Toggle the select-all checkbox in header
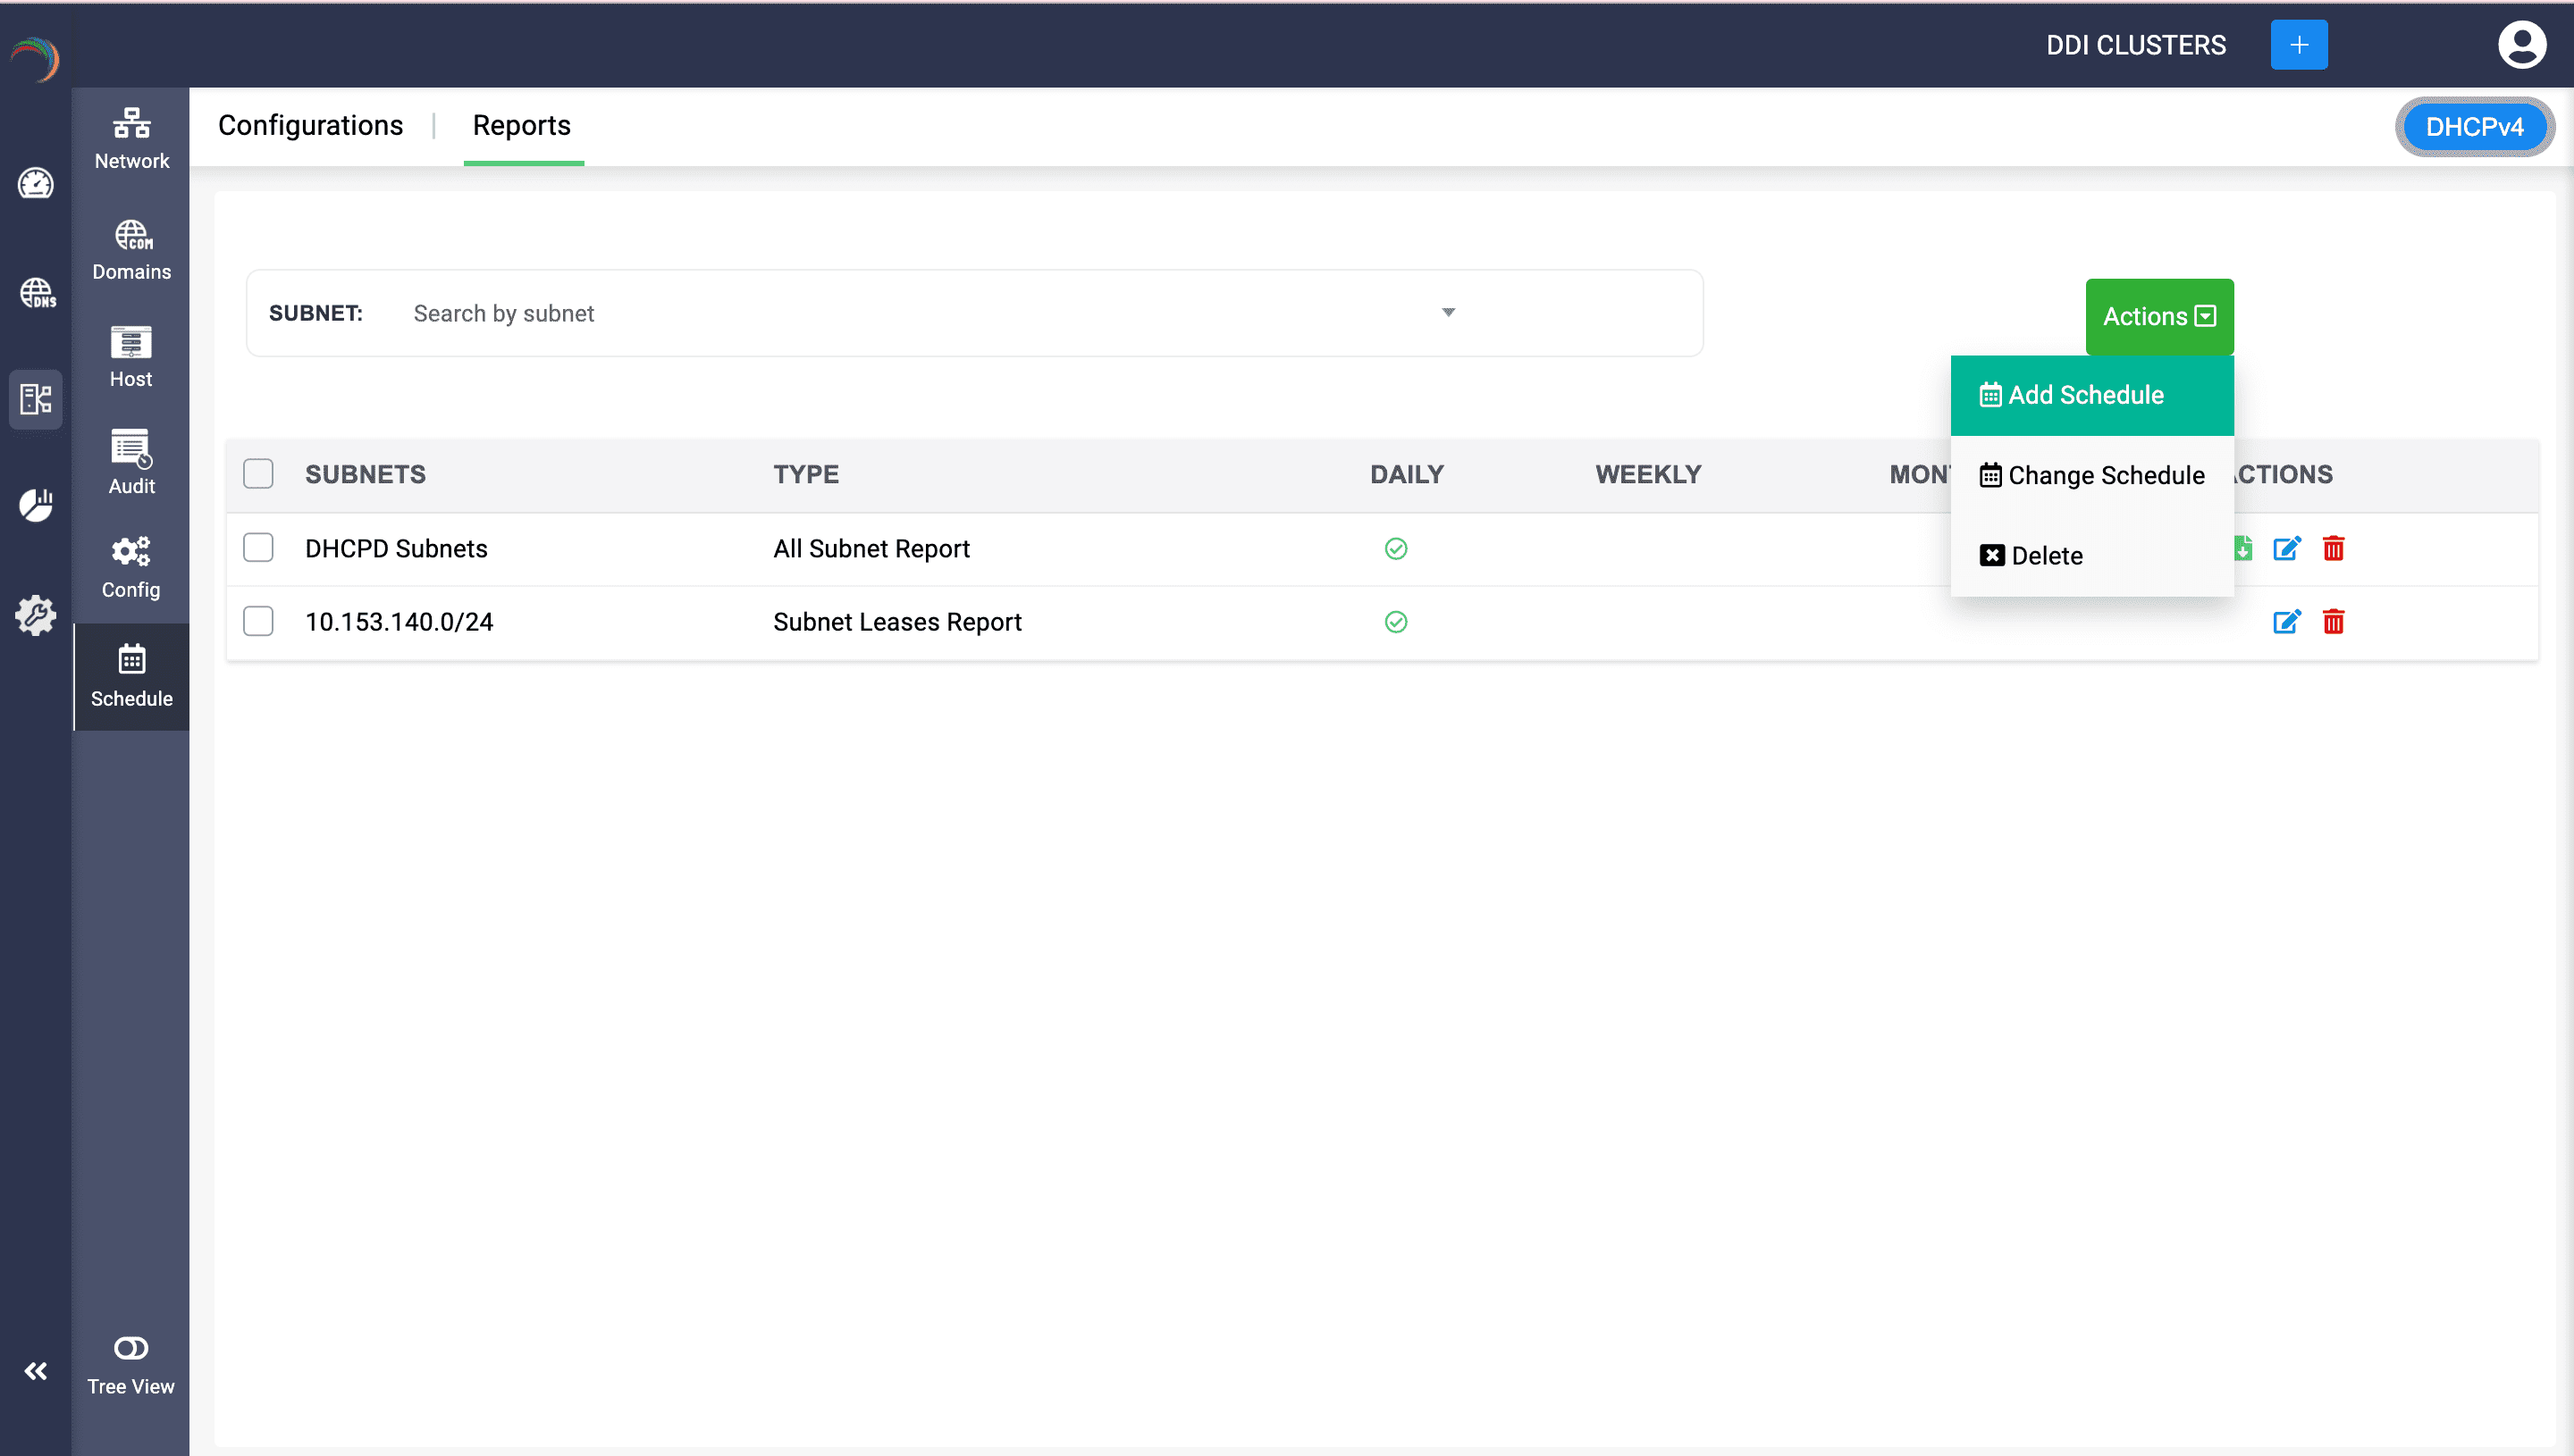 [258, 474]
